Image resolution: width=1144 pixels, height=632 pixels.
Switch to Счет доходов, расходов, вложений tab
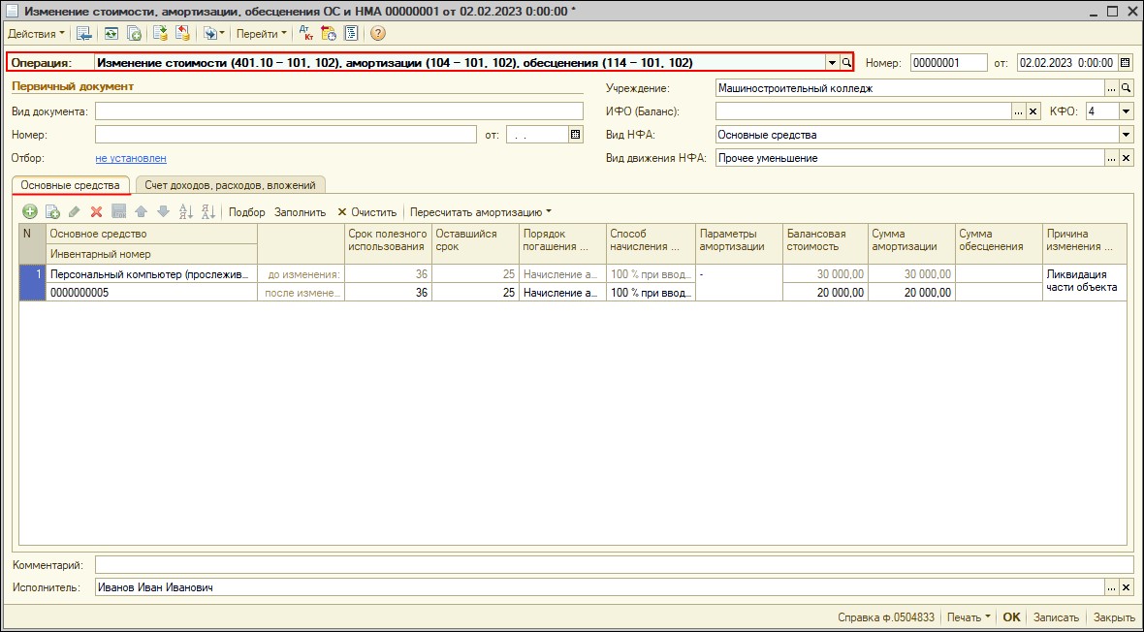pos(231,185)
